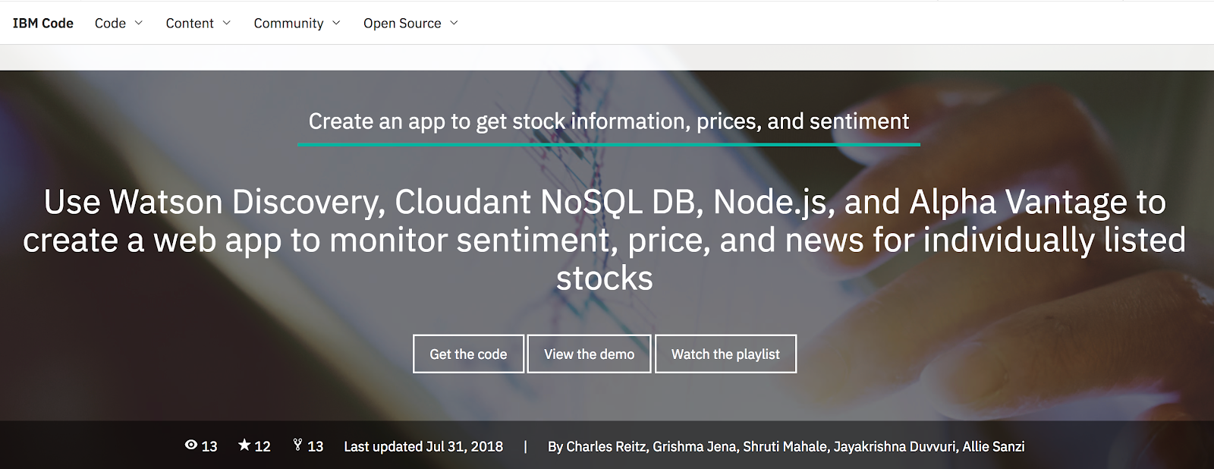Expand the Open Source menu chevron

[454, 23]
